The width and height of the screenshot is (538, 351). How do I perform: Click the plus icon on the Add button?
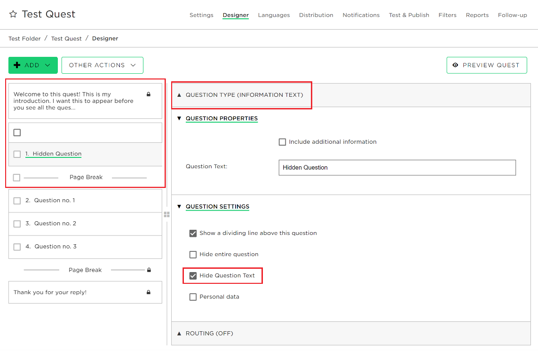(17, 65)
